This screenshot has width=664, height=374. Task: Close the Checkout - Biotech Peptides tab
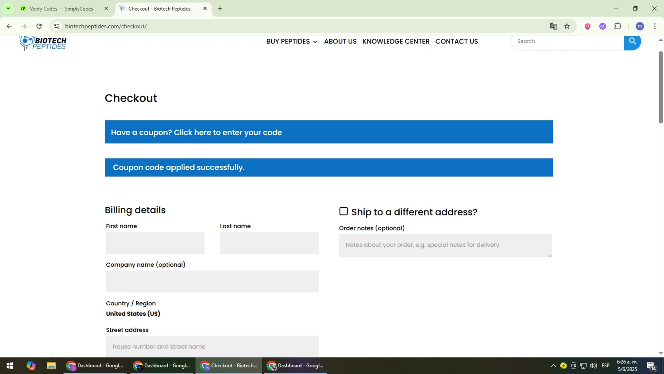click(x=205, y=8)
